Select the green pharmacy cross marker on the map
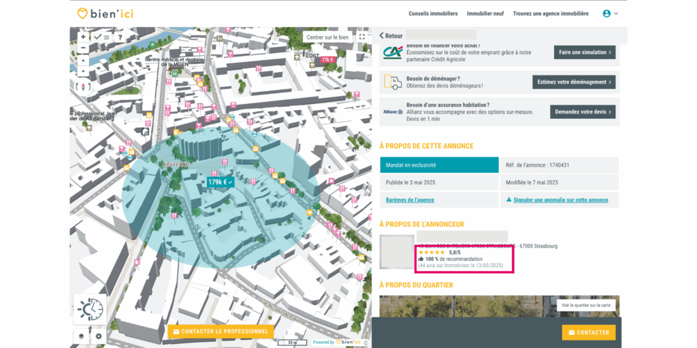 (152, 45)
